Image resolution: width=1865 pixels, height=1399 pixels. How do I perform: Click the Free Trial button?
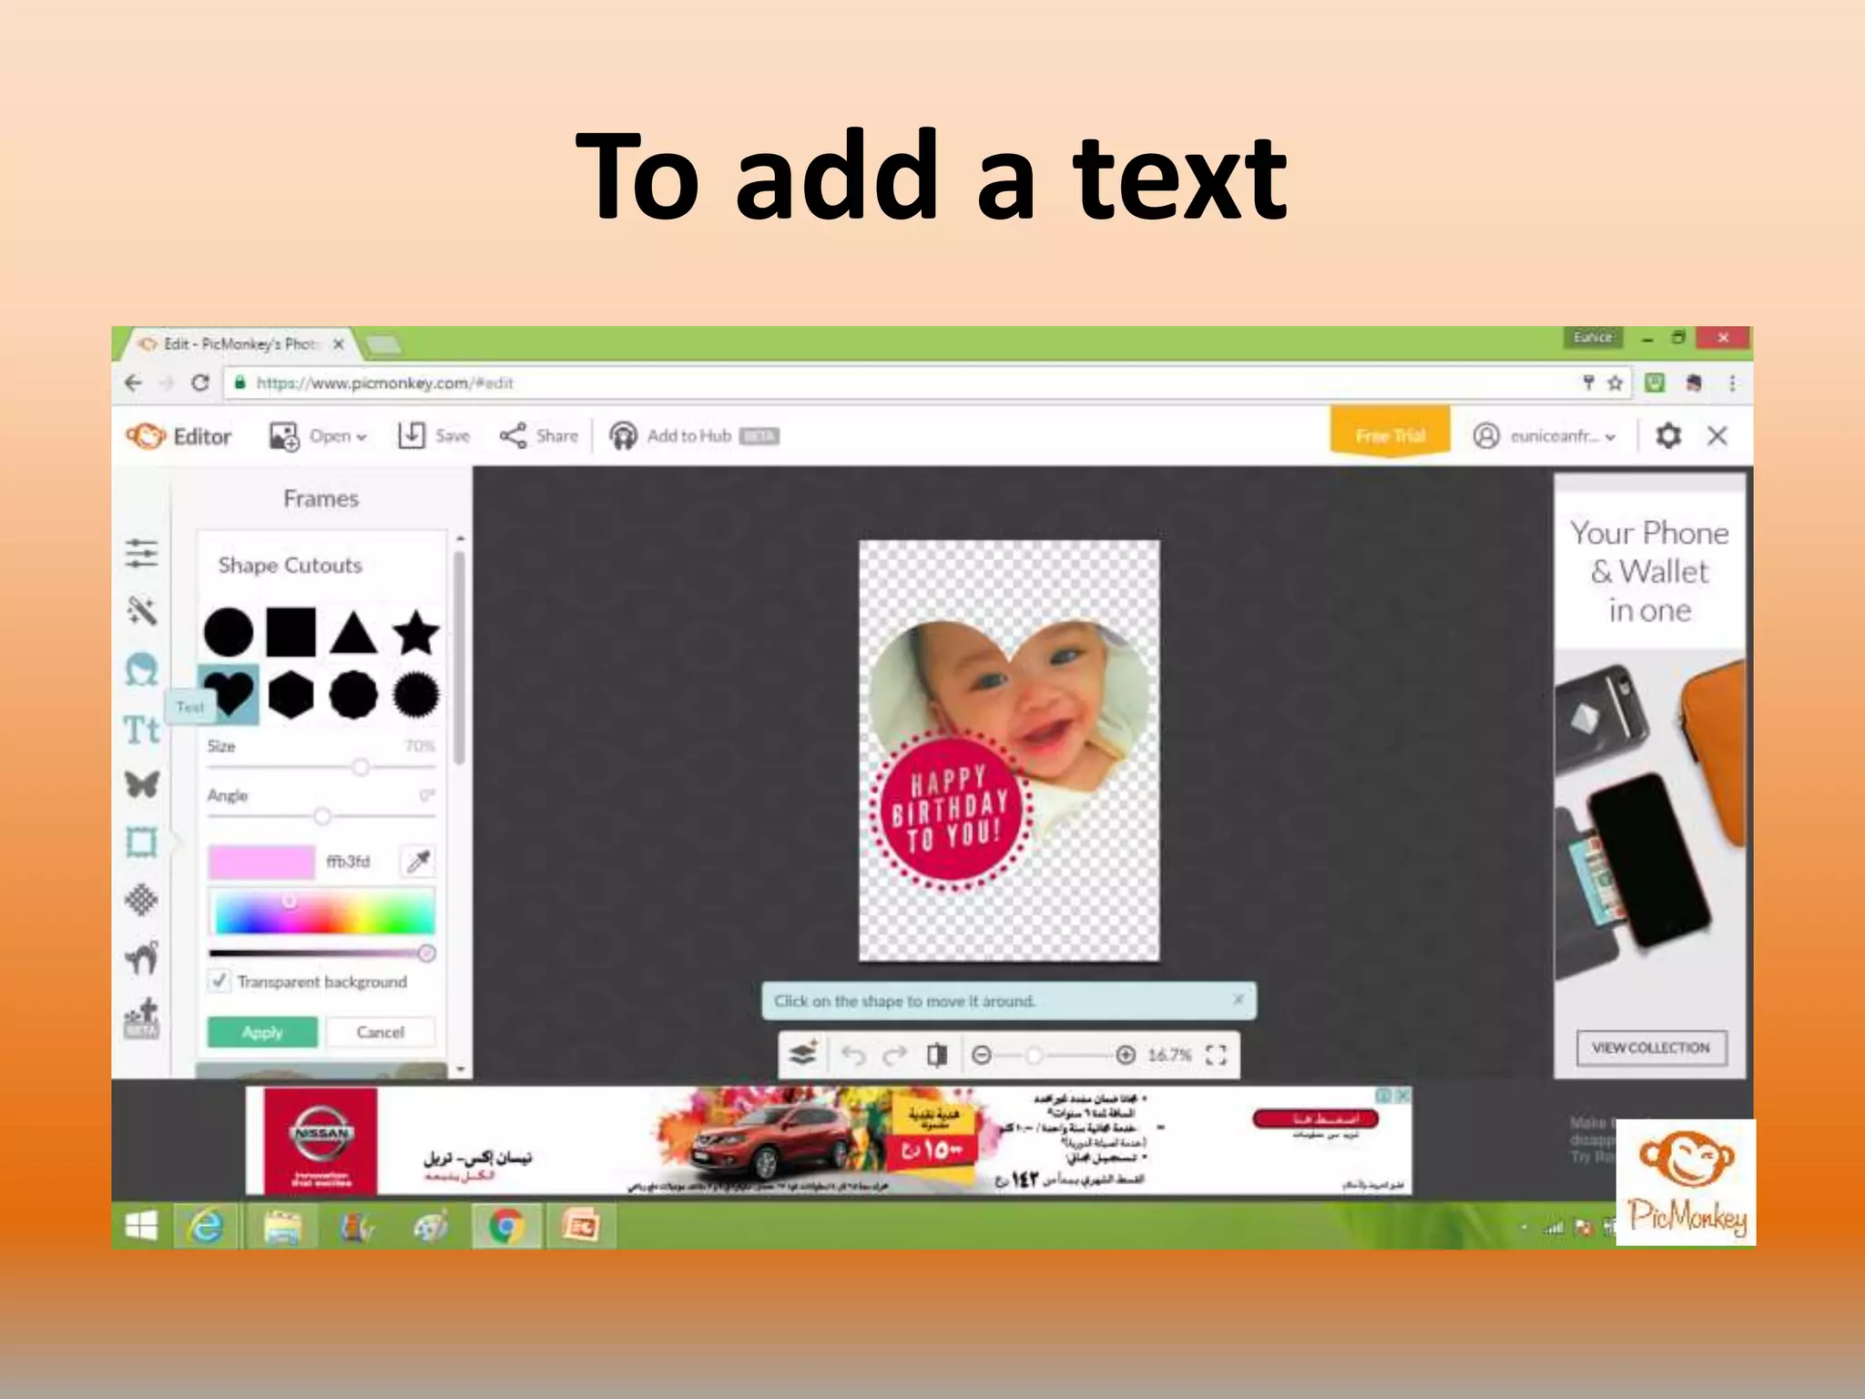(1390, 434)
